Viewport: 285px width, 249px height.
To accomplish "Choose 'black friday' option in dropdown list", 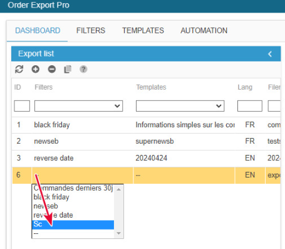I will tap(73, 197).
